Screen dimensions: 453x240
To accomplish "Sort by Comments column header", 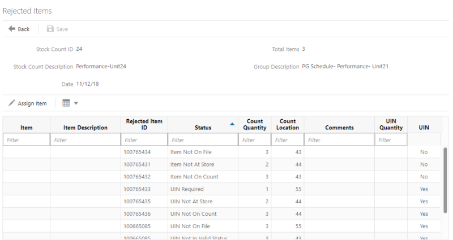I will point(339,128).
